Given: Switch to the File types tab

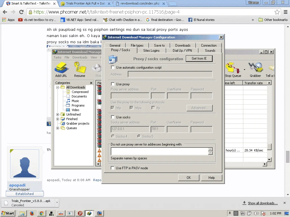Looking at the screenshot, I should tap(137, 45).
